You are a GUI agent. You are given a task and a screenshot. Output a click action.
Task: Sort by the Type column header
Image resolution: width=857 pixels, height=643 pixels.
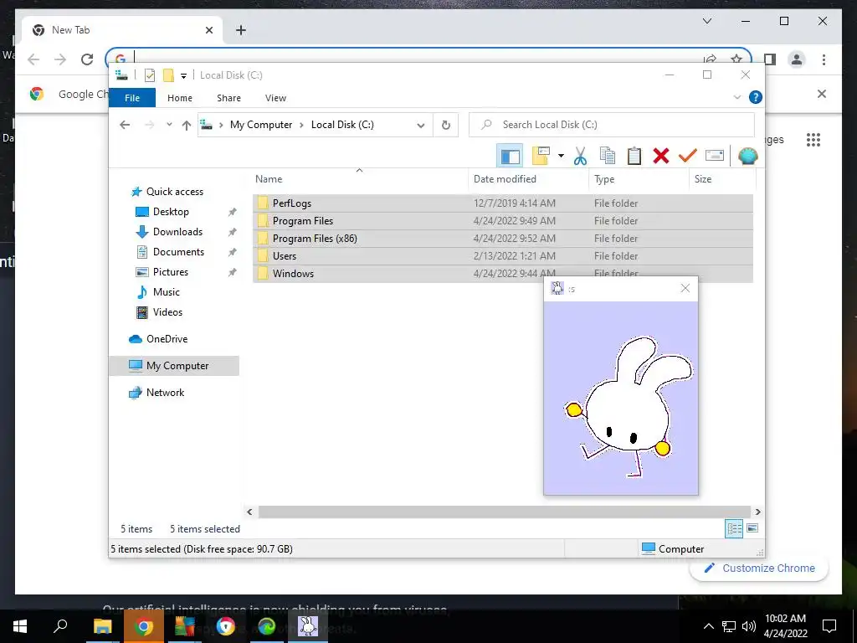click(x=639, y=179)
